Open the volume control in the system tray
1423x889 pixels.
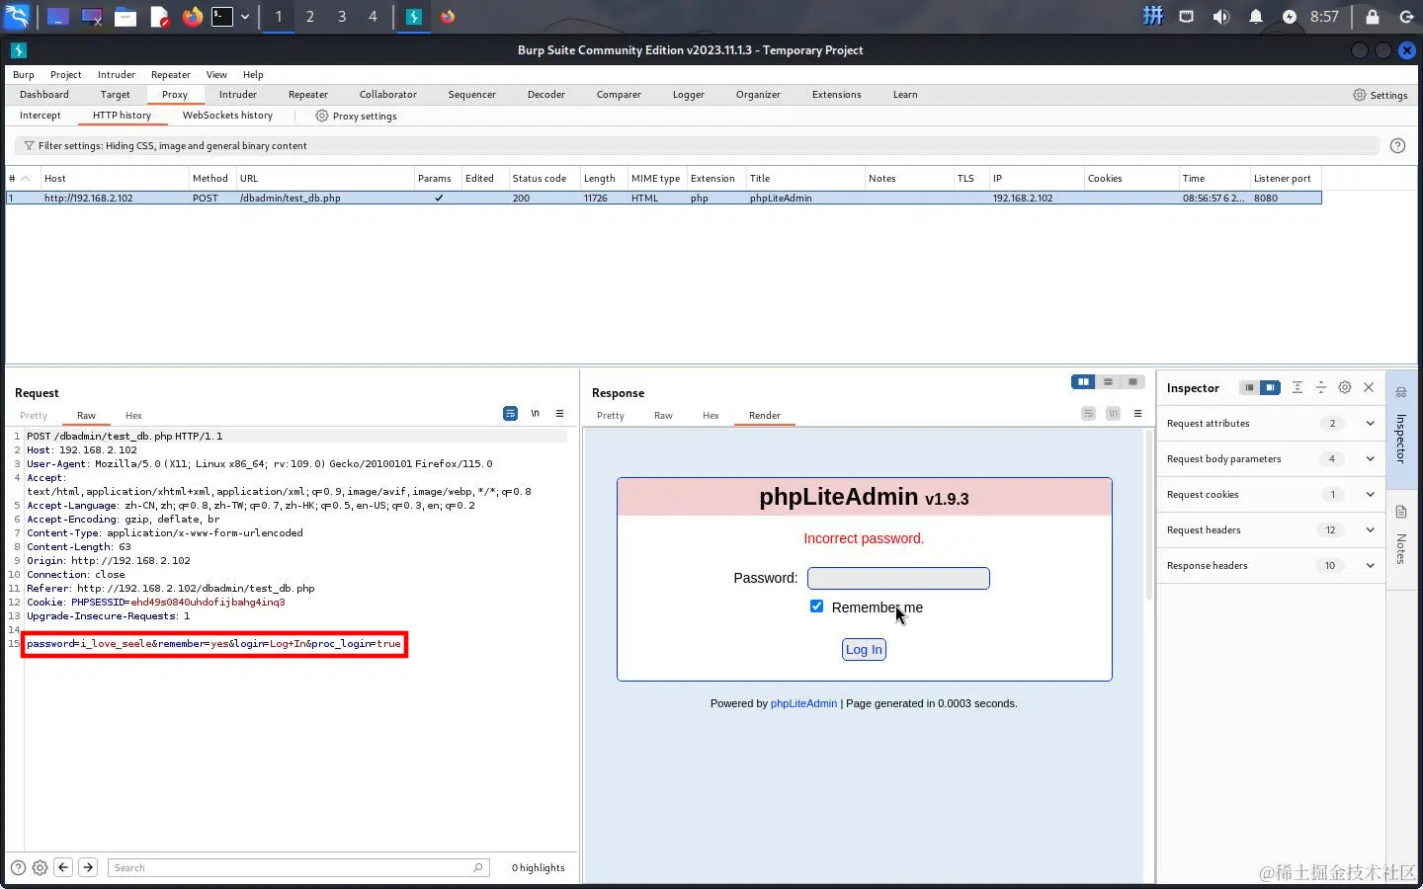(x=1221, y=17)
